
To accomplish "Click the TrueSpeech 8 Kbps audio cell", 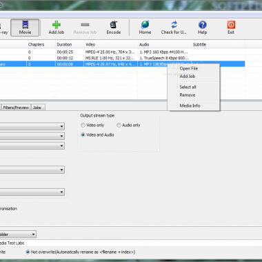I will (164, 58).
